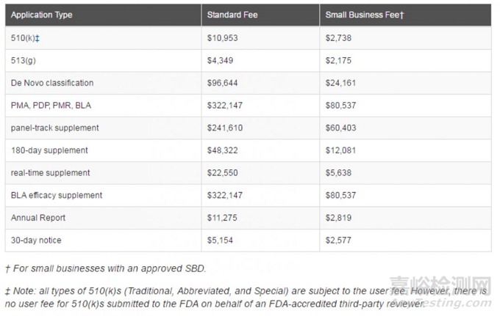500x316 pixels.
Task: Click the Application Type column header
Action: tap(42, 15)
